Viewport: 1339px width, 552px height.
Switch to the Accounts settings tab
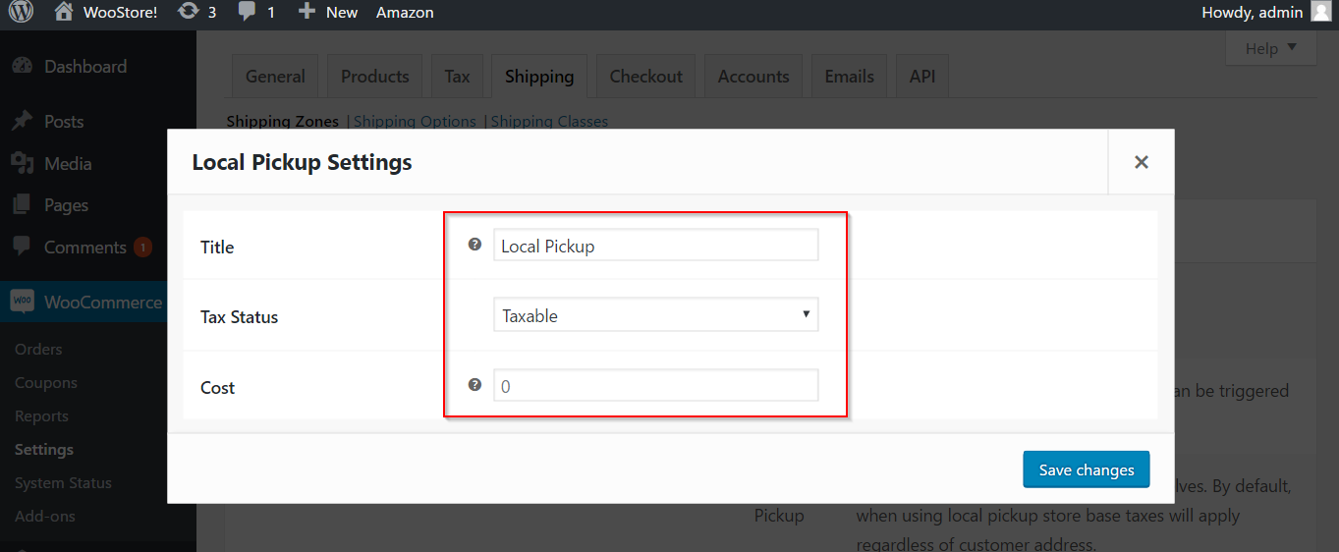click(753, 77)
